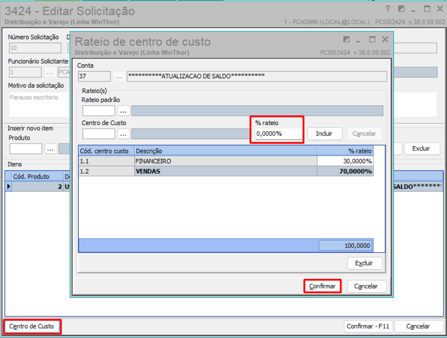Click the 30,0000% rateio cell
The width and height of the screenshot is (447, 338).
[345, 161]
